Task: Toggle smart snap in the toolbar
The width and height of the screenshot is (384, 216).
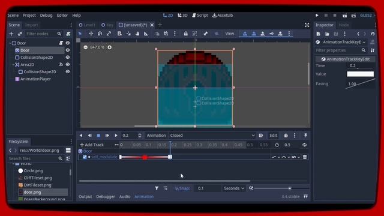Action: [x=157, y=34]
